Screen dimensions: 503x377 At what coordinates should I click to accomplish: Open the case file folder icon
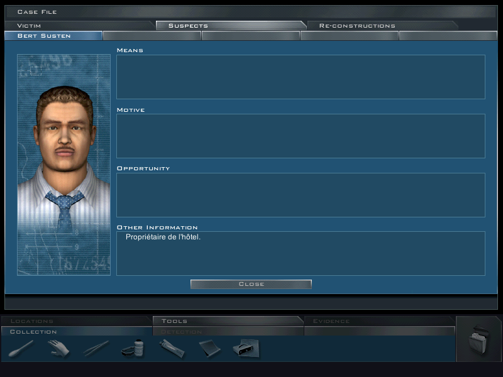[x=479, y=339]
